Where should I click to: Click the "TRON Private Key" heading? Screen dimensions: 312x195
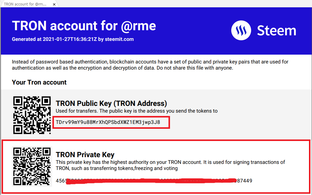(85, 154)
